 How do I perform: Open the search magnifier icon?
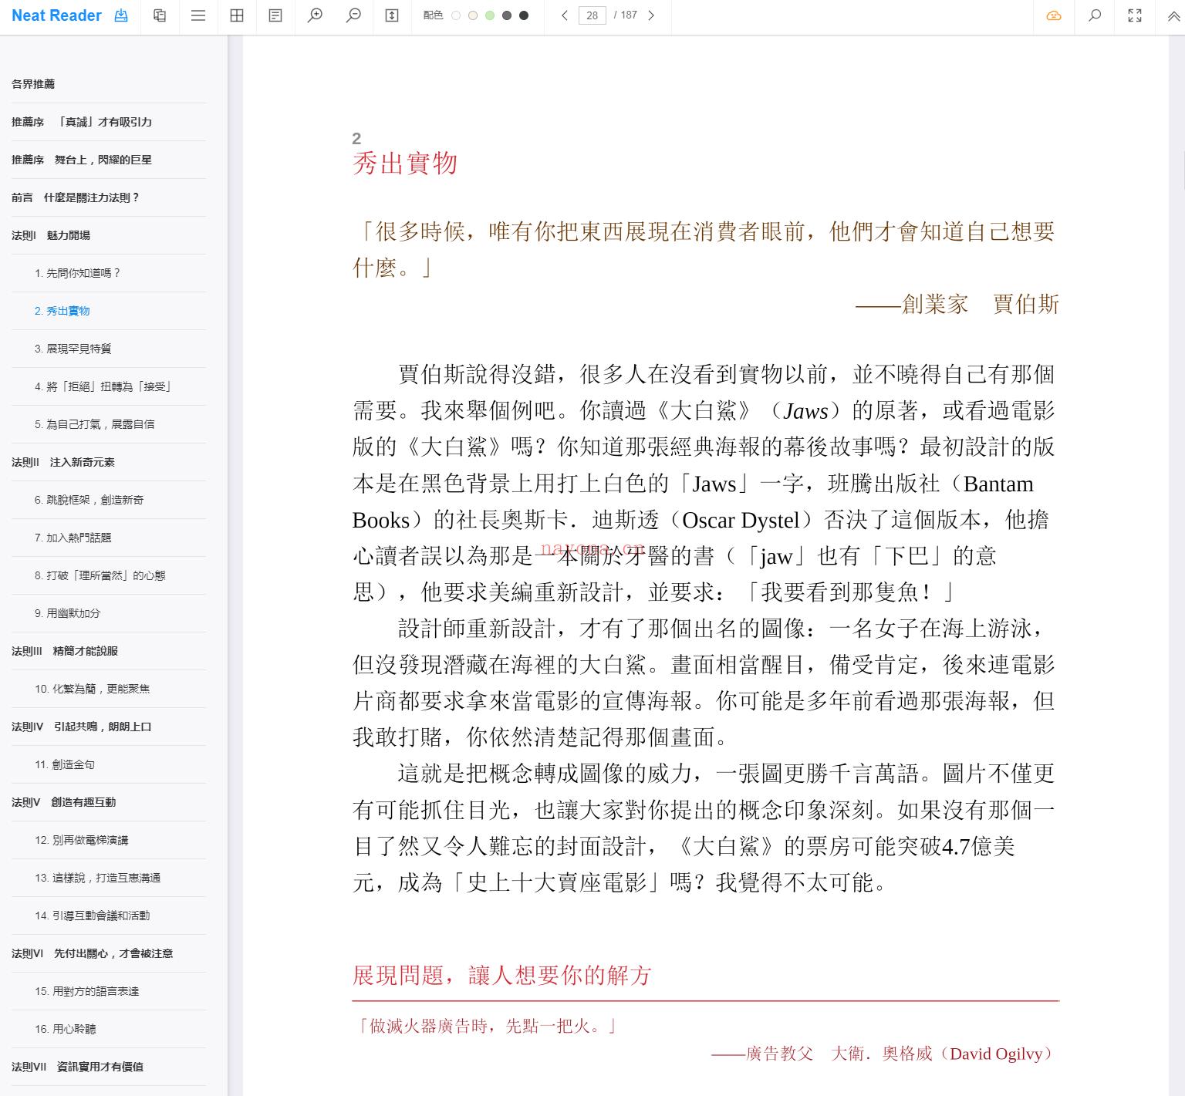pyautogui.click(x=1094, y=15)
